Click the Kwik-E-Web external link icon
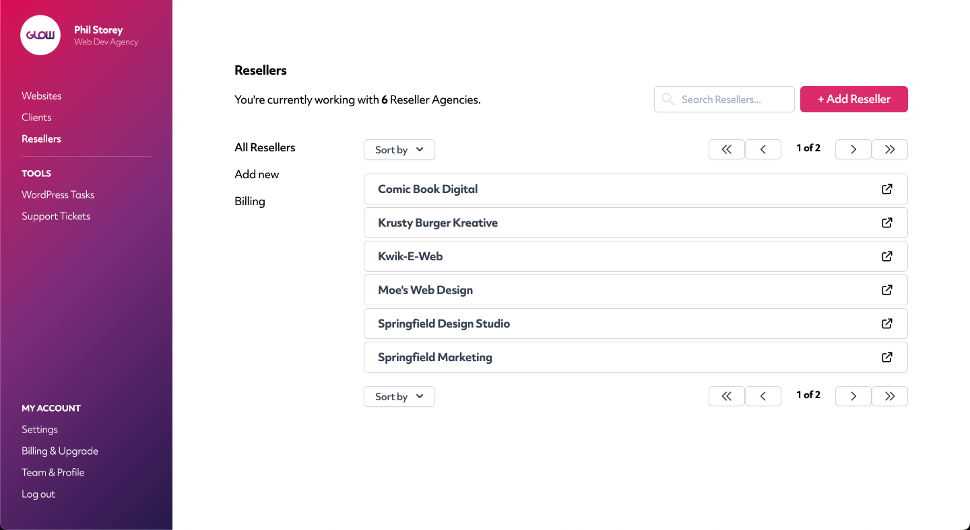The height and width of the screenshot is (530, 970). [887, 256]
